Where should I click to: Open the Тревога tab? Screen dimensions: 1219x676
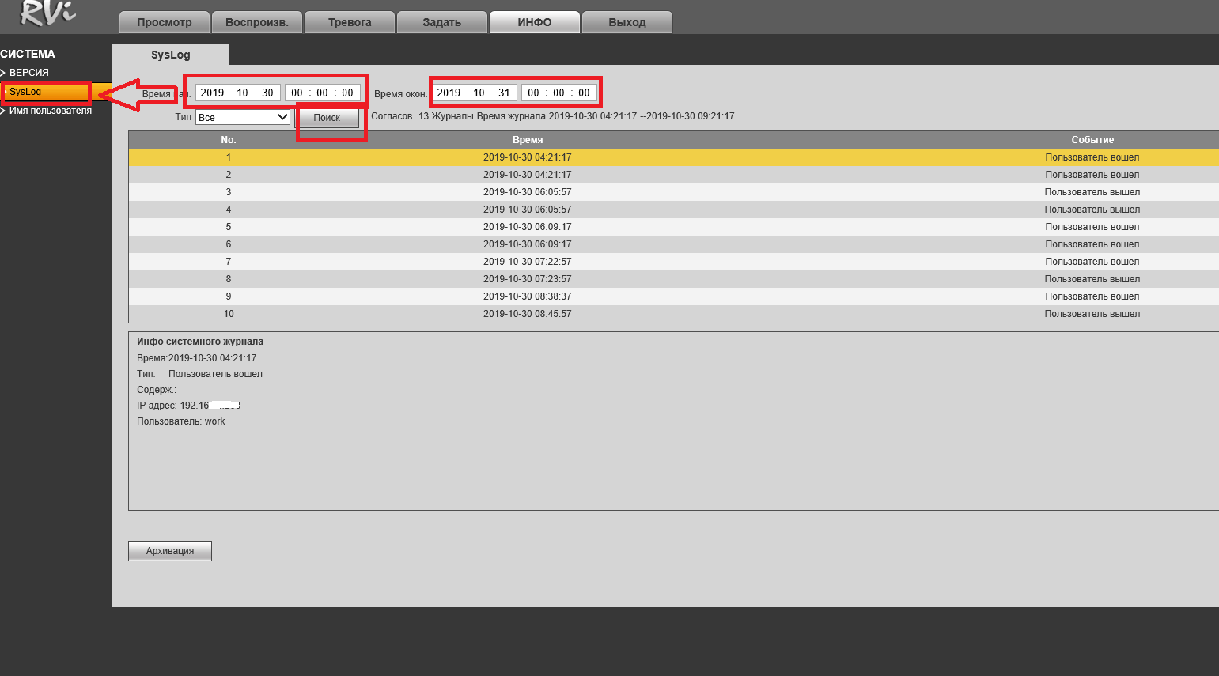pyautogui.click(x=350, y=22)
